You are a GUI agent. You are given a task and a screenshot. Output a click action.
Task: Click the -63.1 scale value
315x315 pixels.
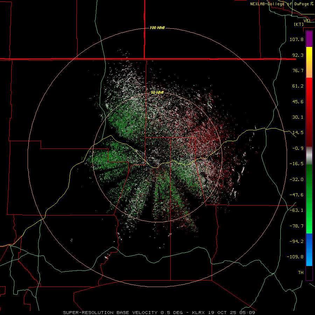click(x=296, y=210)
